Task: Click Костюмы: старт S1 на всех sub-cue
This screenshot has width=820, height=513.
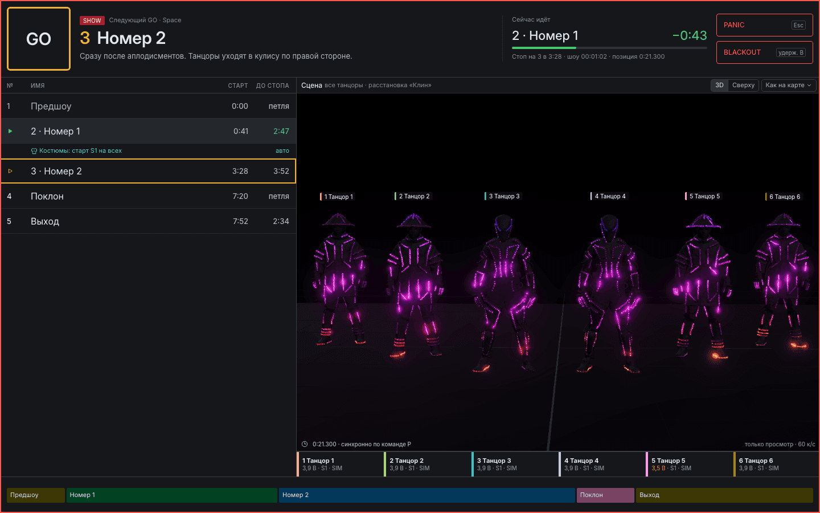Action: coord(148,151)
